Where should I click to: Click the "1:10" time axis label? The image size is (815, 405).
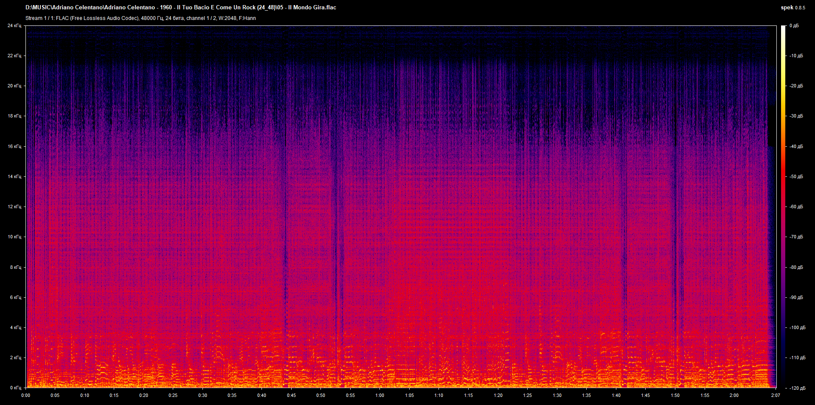click(439, 396)
